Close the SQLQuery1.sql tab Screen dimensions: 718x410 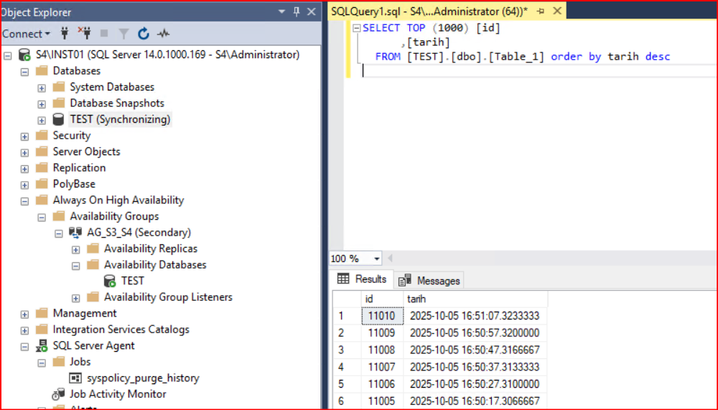(556, 11)
